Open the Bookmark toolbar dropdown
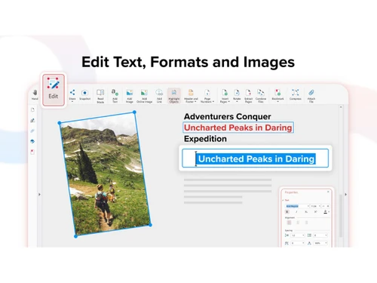 coord(277,95)
